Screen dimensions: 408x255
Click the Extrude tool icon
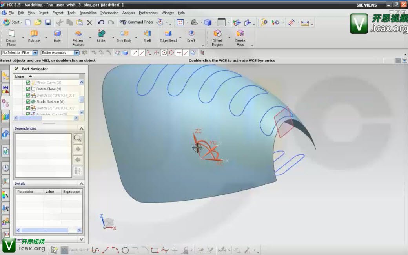(34, 34)
